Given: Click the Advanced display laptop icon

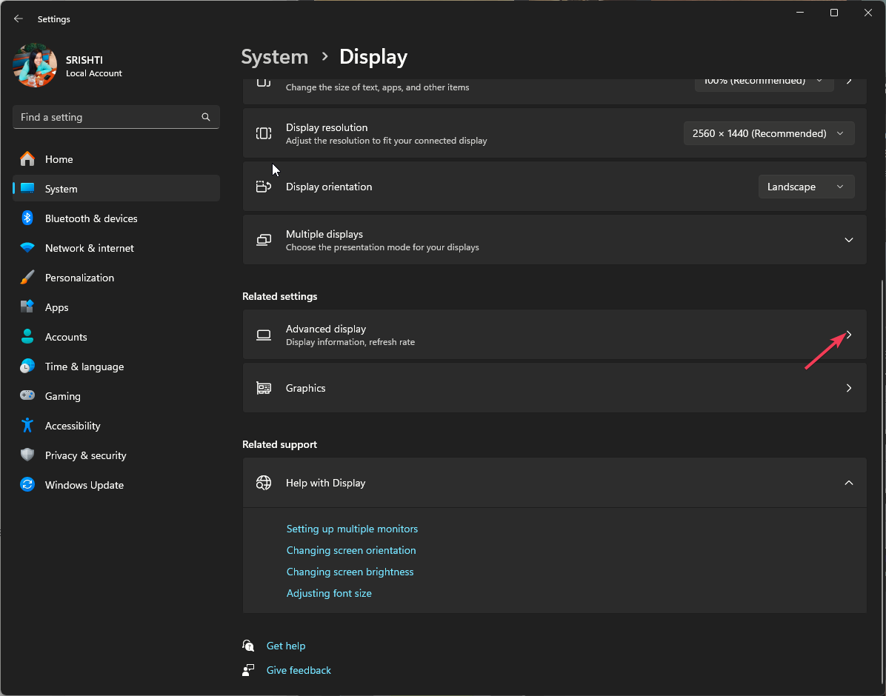Looking at the screenshot, I should (x=264, y=335).
